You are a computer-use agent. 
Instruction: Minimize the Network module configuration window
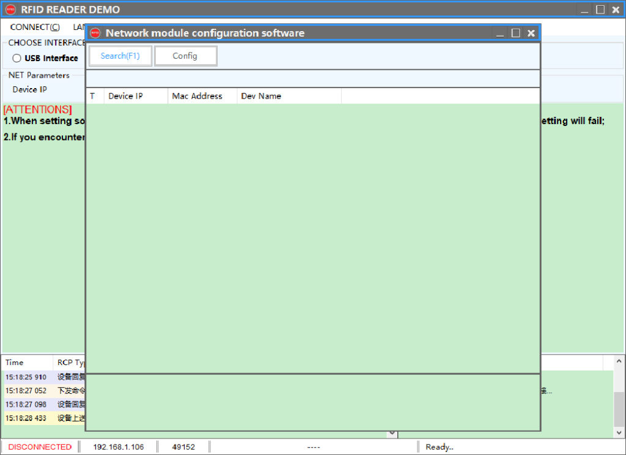coord(500,34)
